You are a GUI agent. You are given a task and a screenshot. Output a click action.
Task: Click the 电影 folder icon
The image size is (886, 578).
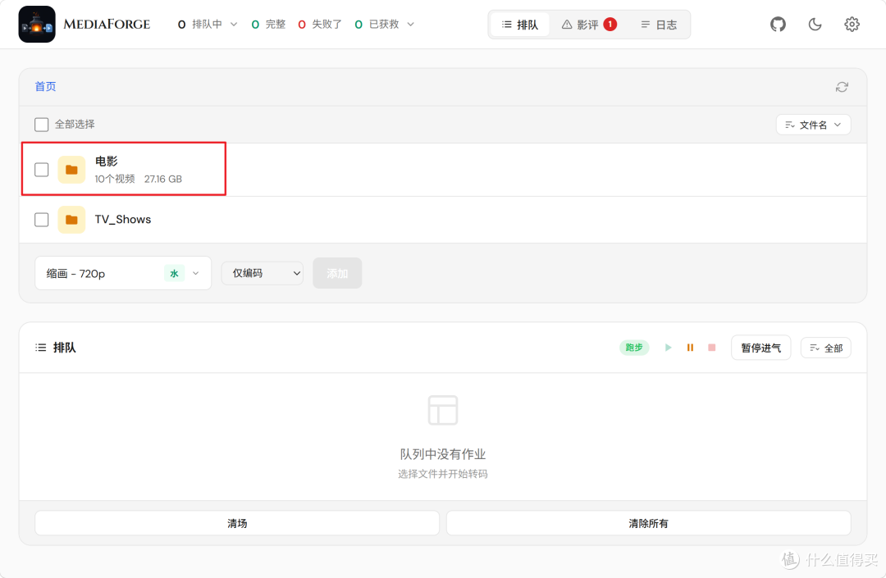[x=71, y=170]
